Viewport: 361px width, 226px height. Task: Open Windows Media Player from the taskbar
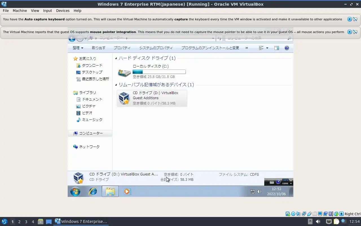click(x=127, y=192)
